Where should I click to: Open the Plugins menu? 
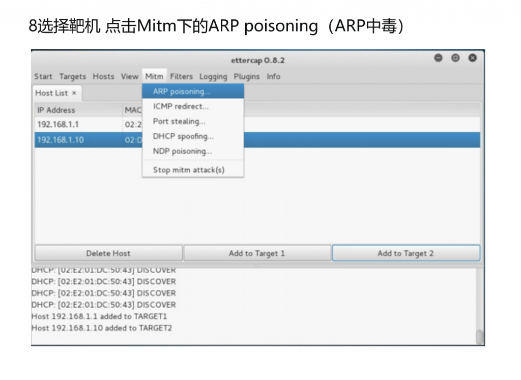click(x=247, y=77)
